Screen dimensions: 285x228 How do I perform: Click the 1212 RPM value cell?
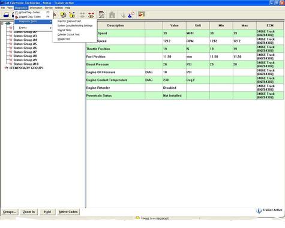[175, 41]
